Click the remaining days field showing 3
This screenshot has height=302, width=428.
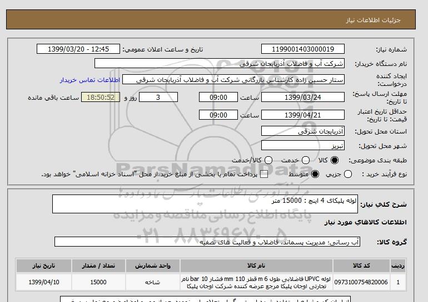coord(158,97)
